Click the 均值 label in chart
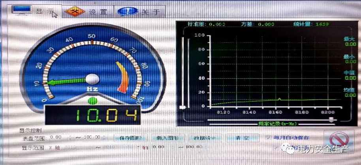The image size is (361, 165). tap(350, 90)
